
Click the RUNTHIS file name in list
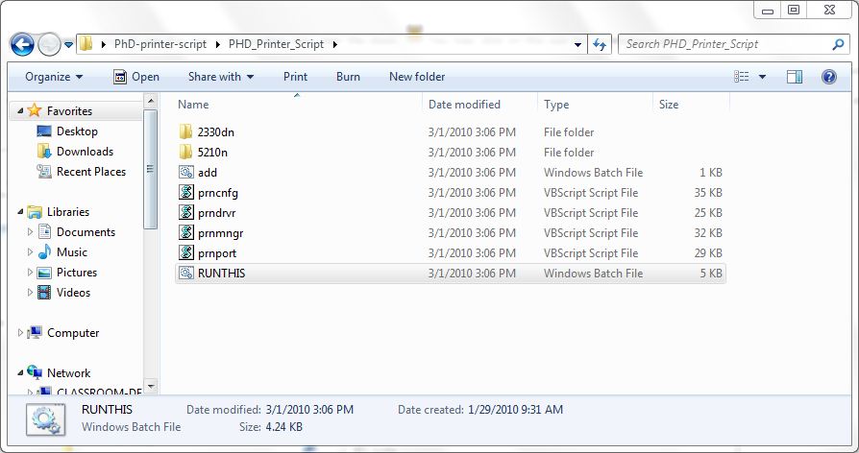pos(221,273)
